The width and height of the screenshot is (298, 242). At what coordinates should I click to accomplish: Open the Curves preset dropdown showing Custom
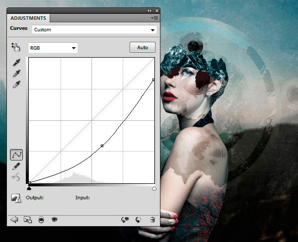(x=94, y=30)
